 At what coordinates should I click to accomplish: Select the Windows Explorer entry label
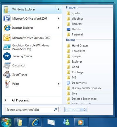(24, 9)
